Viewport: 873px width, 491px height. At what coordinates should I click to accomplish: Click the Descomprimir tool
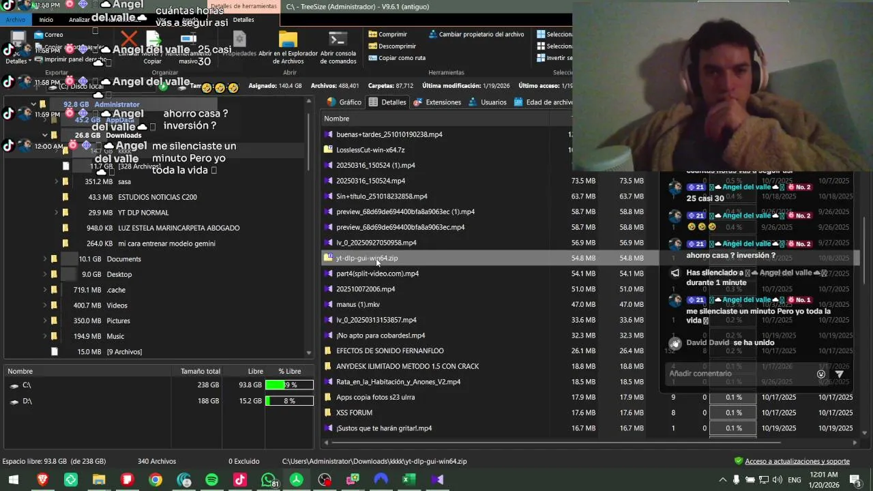[392, 46]
